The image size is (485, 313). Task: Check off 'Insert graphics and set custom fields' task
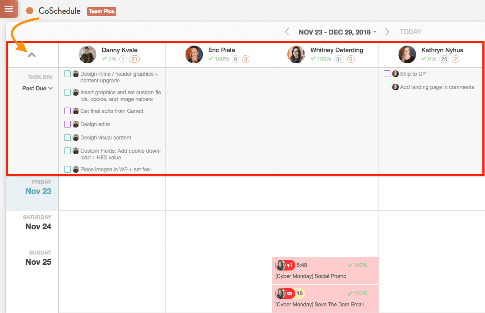[x=68, y=92]
